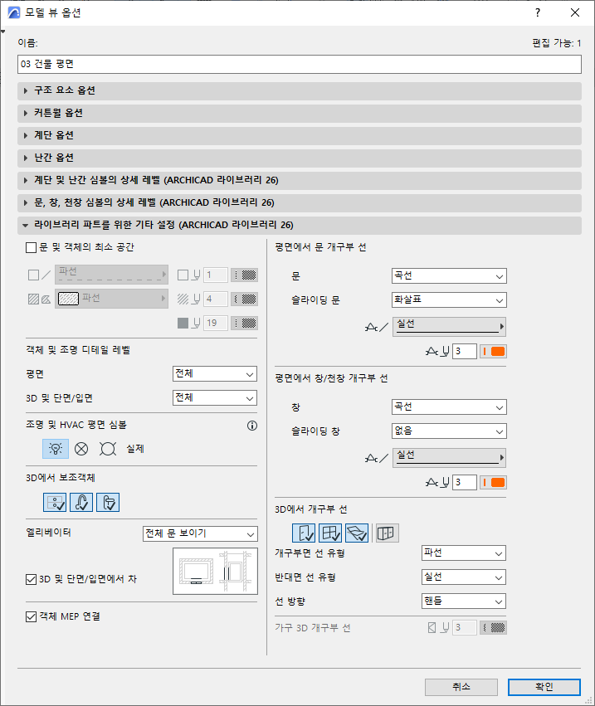Open info icon next to 조명 및 HVAC 평면 심볼
The image size is (595, 706).
click(x=252, y=426)
